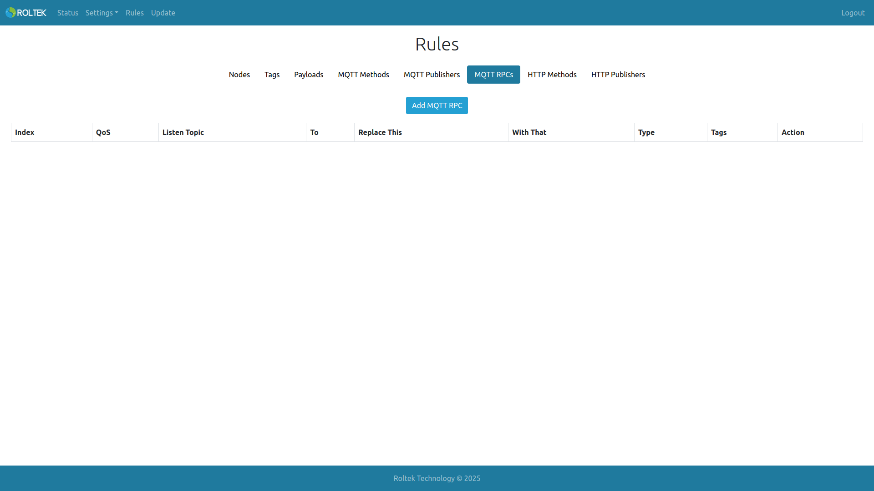Open the MQTT Publishers tab
Image resolution: width=874 pixels, height=491 pixels.
(x=432, y=75)
